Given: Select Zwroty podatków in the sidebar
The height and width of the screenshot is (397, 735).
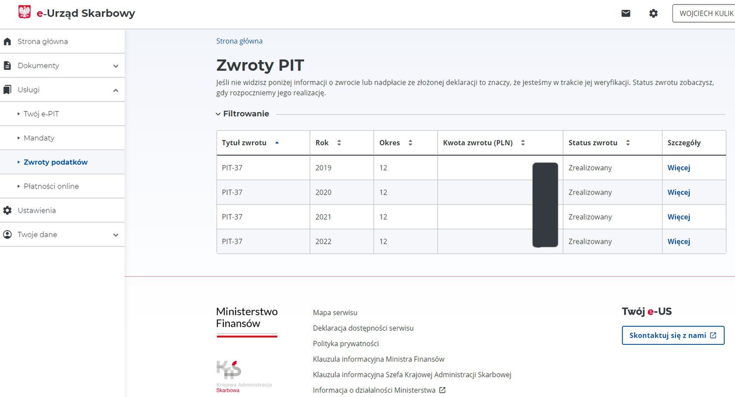Looking at the screenshot, I should point(56,162).
